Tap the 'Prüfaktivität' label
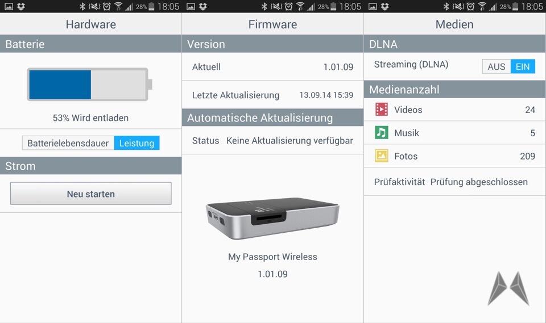Viewport: 546px width, 323px height. click(x=399, y=182)
